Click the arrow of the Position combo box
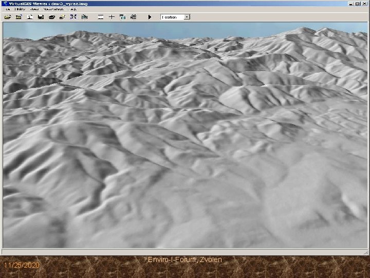The height and width of the screenshot is (278, 370). point(187,17)
